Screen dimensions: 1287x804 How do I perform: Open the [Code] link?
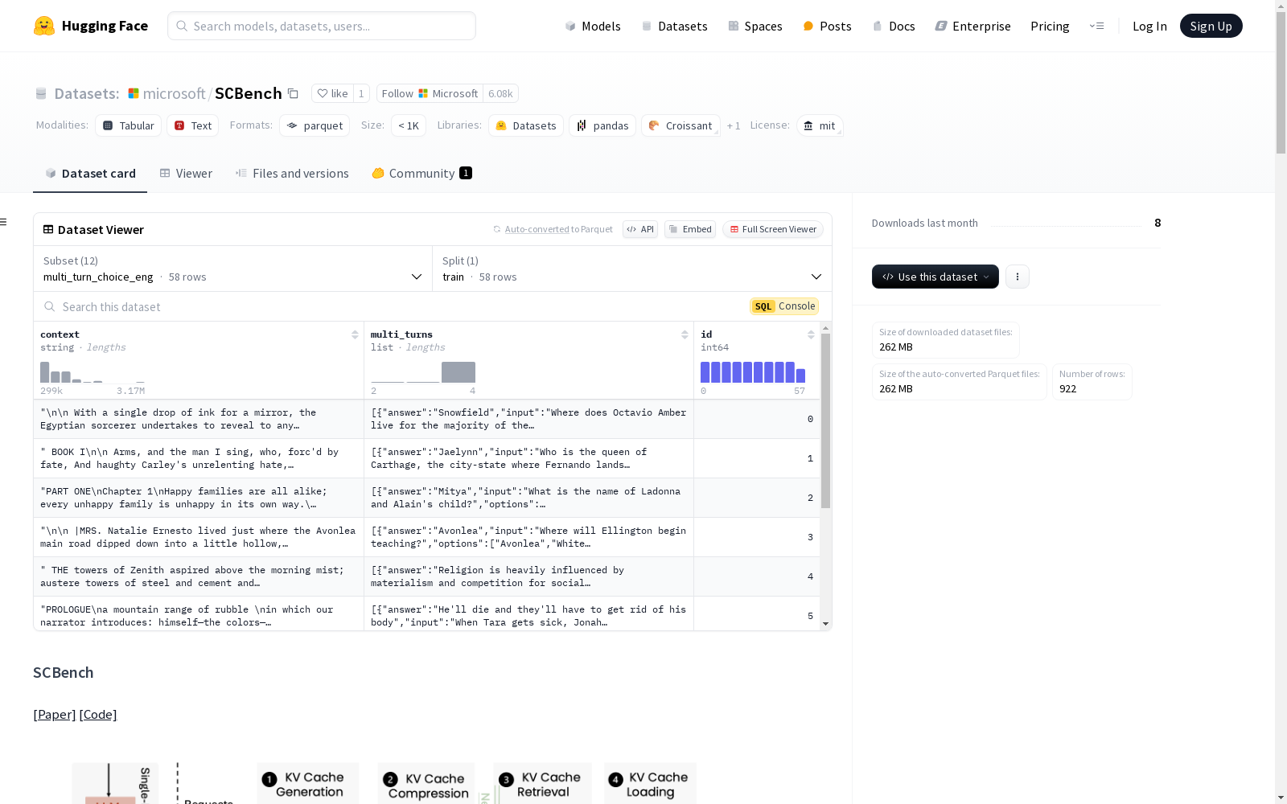pyautogui.click(x=98, y=714)
